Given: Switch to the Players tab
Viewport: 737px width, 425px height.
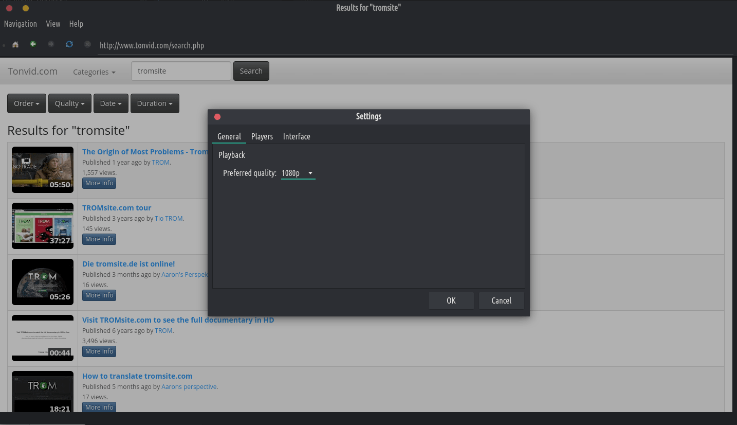Looking at the screenshot, I should [x=262, y=136].
